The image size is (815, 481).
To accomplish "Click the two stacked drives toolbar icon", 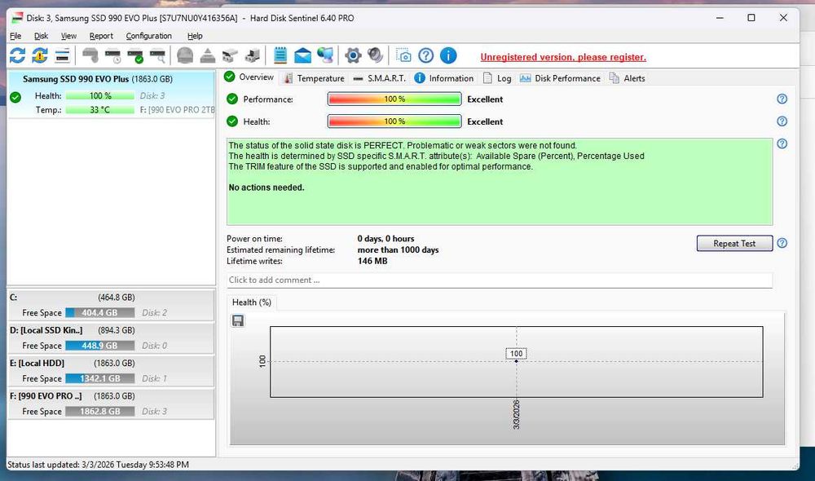I will click(230, 55).
